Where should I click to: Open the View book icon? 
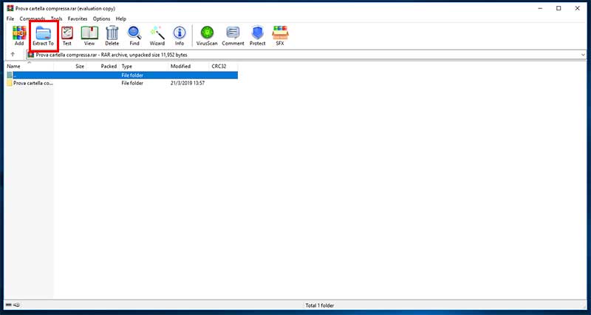click(89, 35)
